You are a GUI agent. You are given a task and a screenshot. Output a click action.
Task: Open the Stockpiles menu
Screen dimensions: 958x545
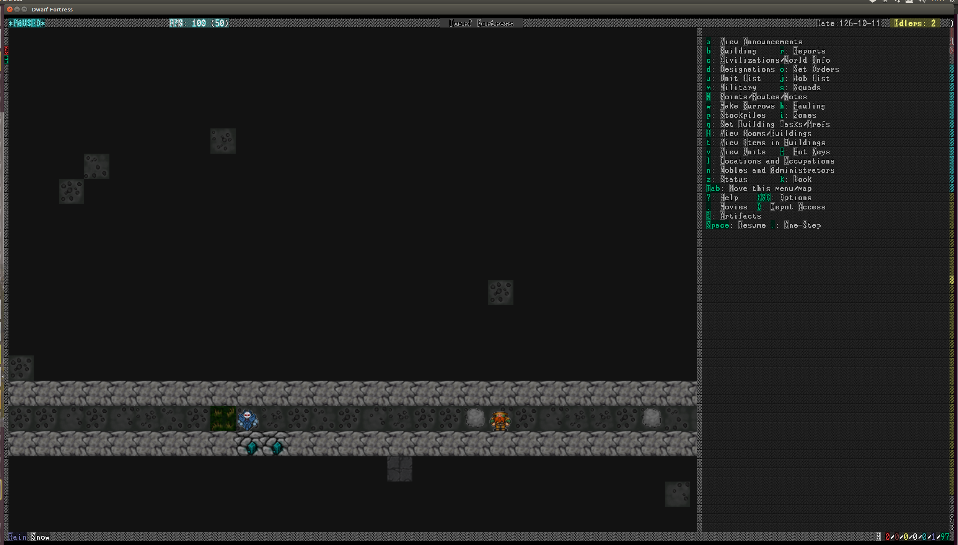click(736, 115)
